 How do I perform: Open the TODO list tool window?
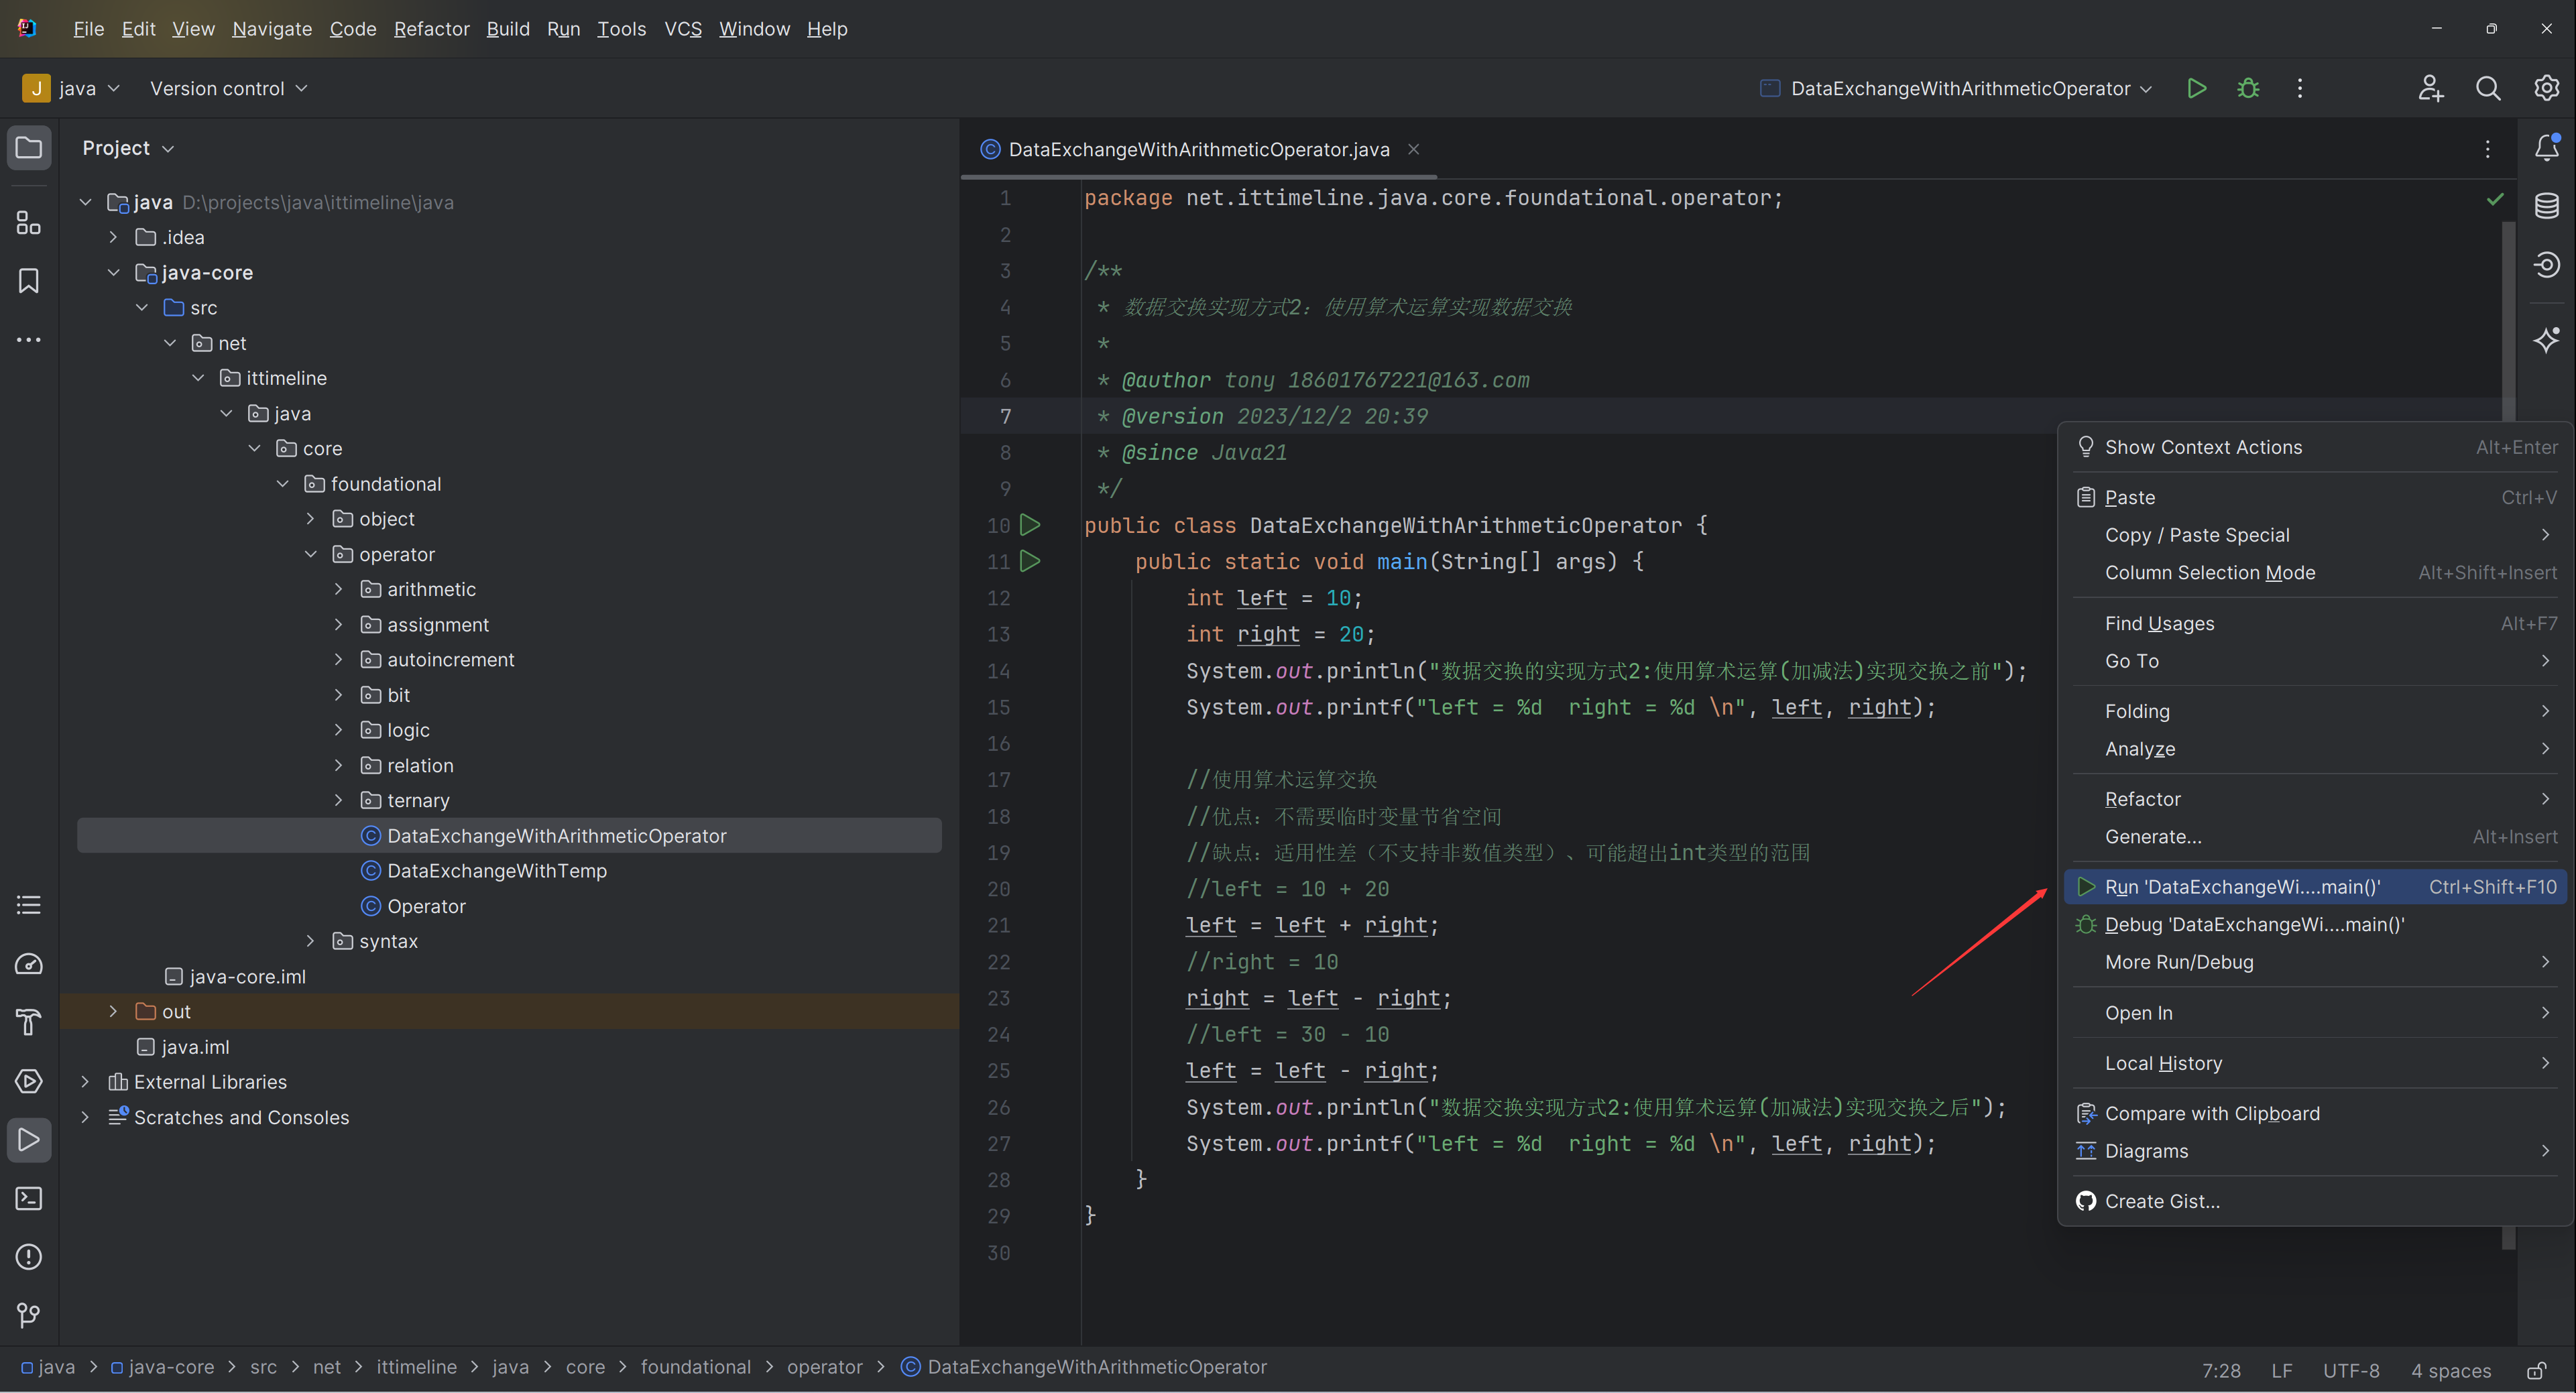coord(29,905)
